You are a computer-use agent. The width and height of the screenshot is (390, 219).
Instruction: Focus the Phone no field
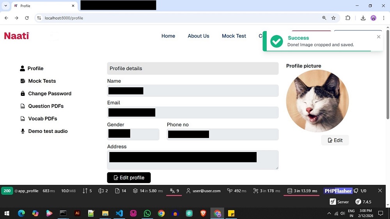223,134
